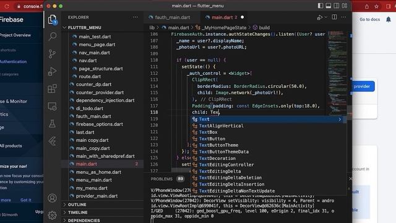
Task: Open the Run and Debug view
Action: (52, 71)
